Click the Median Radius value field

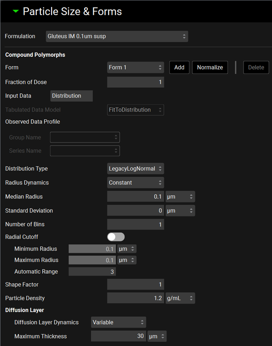tap(135, 197)
